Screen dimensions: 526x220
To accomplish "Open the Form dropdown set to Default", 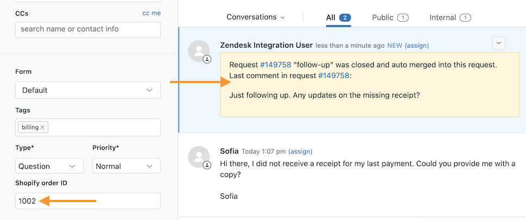I will 88,90.
